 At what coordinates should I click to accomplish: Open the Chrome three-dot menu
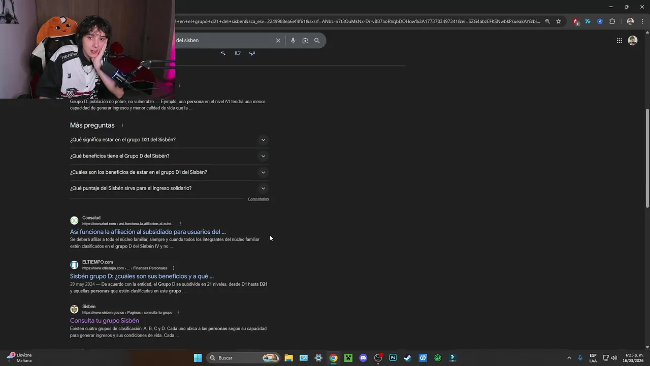tap(641, 21)
